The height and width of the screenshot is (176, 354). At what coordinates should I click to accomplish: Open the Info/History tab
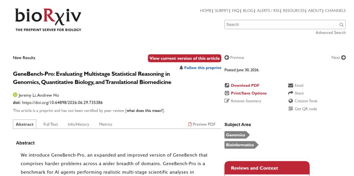click(x=78, y=124)
